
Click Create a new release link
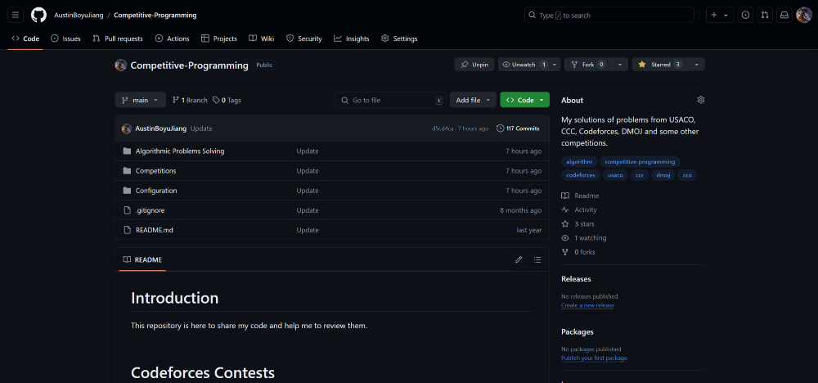click(x=587, y=305)
